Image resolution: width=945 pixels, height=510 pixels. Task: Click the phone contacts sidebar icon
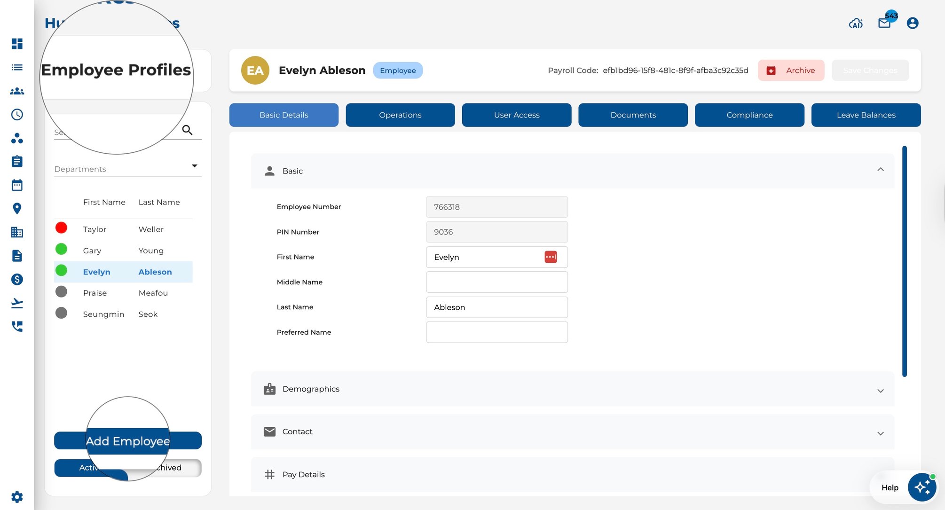(x=17, y=326)
